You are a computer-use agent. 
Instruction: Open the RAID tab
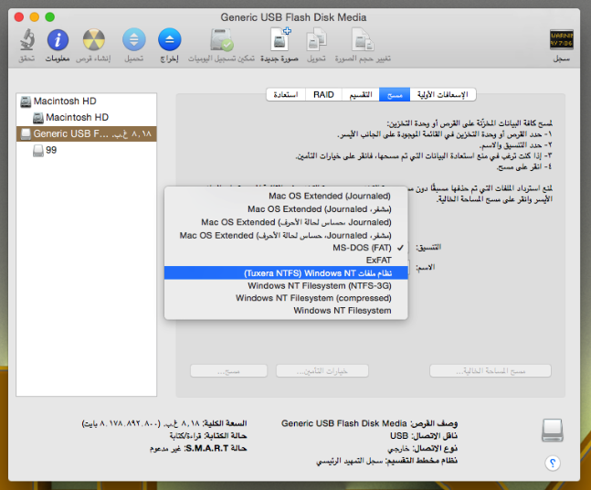[323, 95]
